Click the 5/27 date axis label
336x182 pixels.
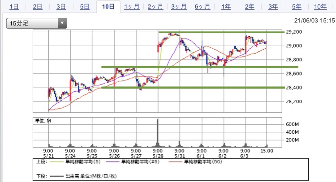(x=136, y=156)
